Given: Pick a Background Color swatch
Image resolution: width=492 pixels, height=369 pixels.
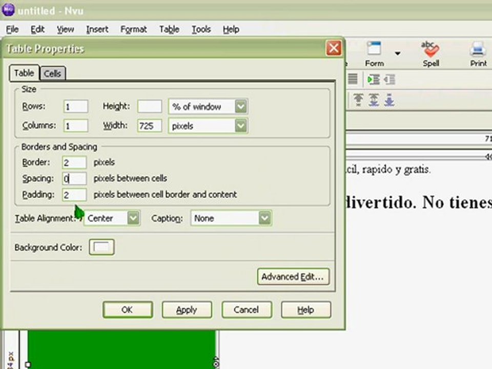Looking at the screenshot, I should tap(101, 247).
